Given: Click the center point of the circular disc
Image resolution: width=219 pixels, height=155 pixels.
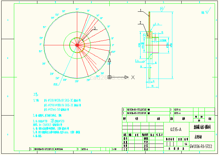Looking at the screenshot, I should [x=77, y=45].
